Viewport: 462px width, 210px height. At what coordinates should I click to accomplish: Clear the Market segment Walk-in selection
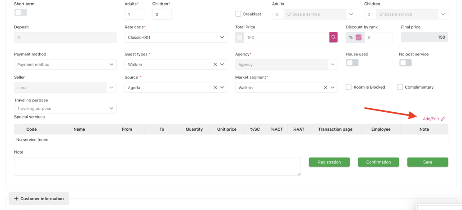pos(326,87)
